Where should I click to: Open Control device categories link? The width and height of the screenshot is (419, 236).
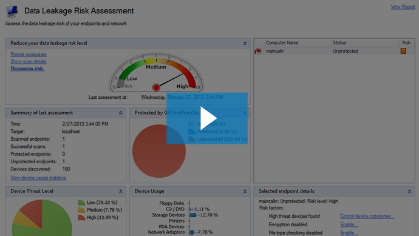coord(367,216)
